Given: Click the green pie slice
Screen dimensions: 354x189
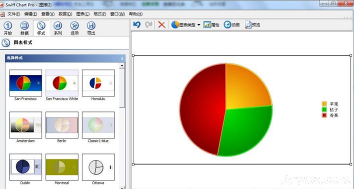Looking at the screenshot, I should [x=246, y=131].
